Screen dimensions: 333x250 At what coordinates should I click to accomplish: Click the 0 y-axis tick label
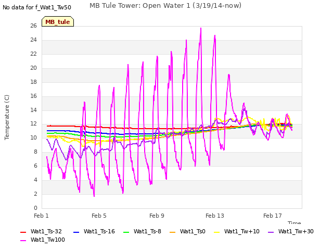[x=35, y=208]
